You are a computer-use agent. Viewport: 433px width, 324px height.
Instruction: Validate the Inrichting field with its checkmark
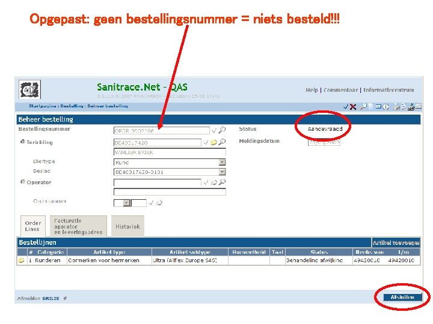point(206,142)
